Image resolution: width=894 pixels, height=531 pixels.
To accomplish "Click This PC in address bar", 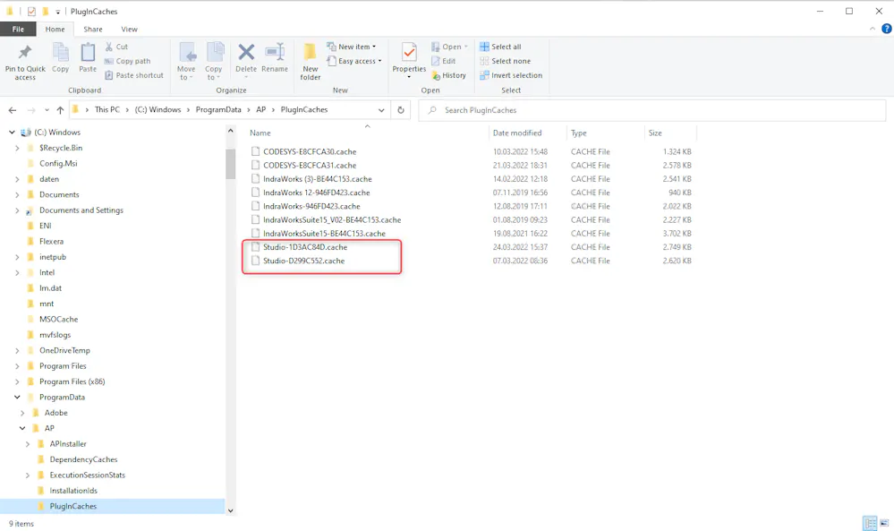I will tap(107, 109).
